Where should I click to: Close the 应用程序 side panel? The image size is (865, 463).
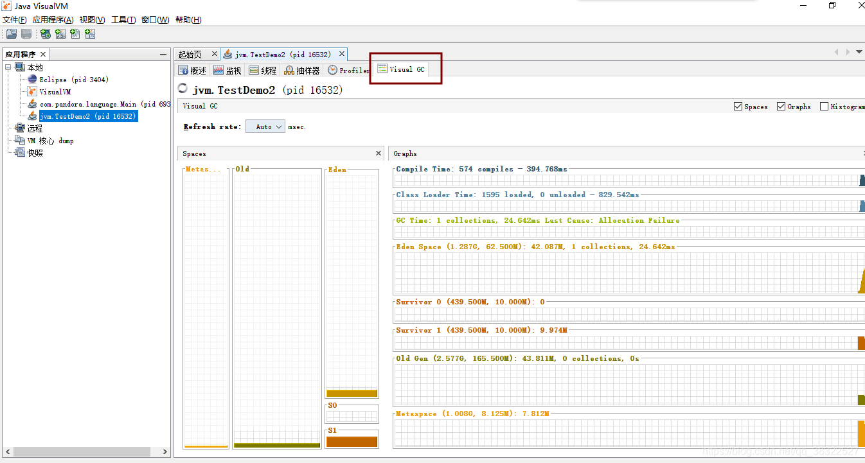43,55
